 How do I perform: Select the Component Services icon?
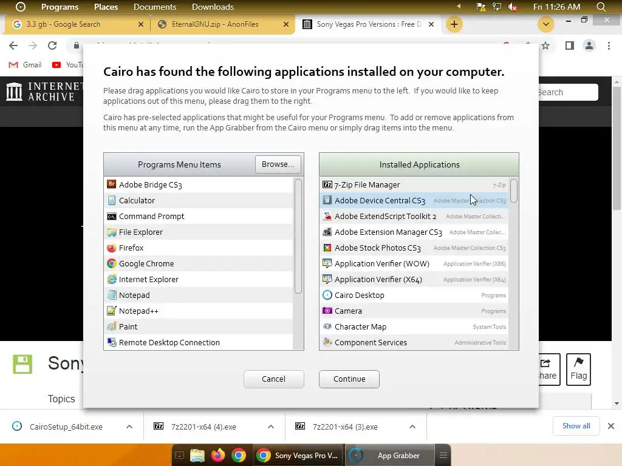[x=327, y=342]
